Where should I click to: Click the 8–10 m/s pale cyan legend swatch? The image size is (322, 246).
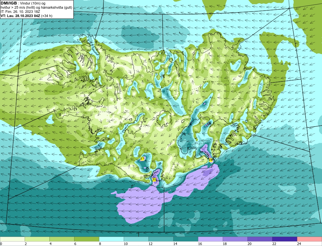111,239
